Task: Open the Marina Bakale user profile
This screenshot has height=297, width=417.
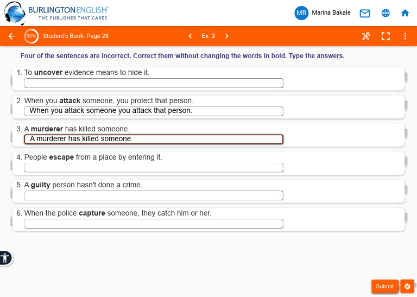Action: [x=323, y=13]
